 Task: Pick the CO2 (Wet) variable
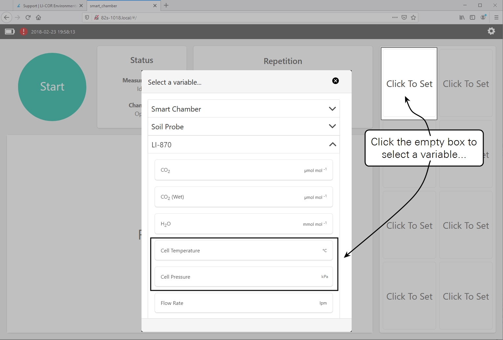point(243,197)
